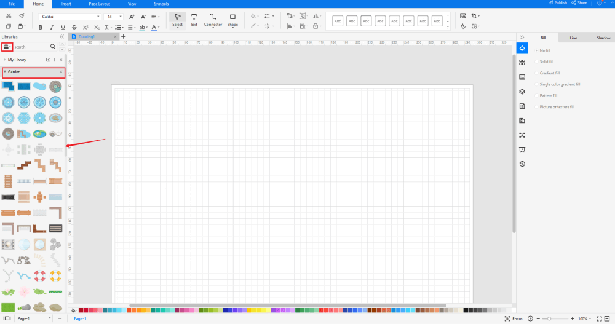Decrease font size with the A-down icon

143,17
